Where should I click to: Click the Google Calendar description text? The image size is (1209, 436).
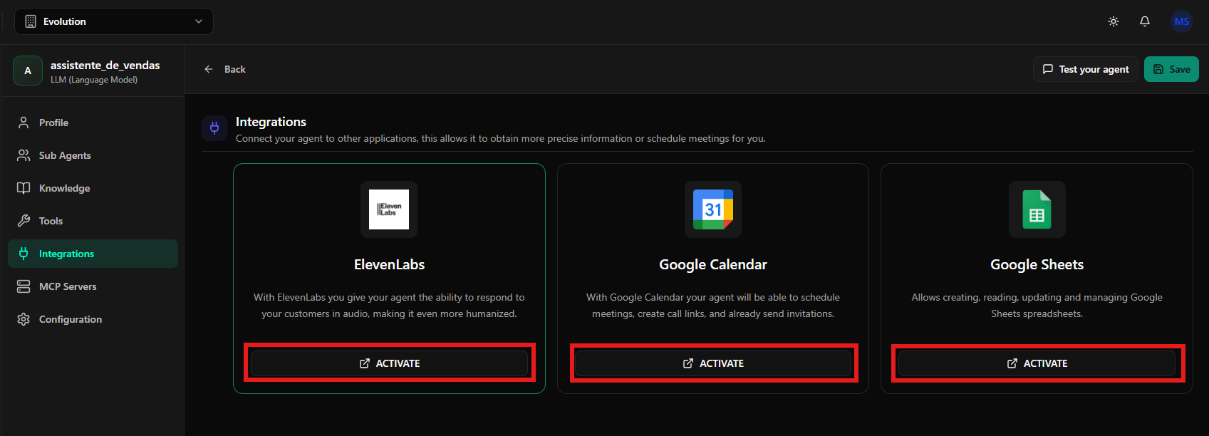click(713, 306)
